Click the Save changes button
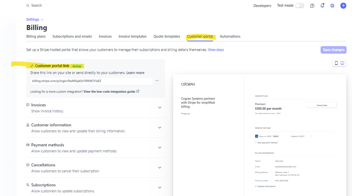Screen dimensions: 352x196 333,50
